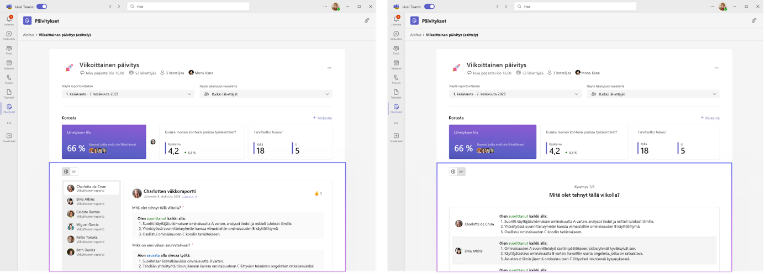This screenshot has height=274, width=765.
Task: Click Aloitus breadcrumb in right window
Action: coord(415,35)
